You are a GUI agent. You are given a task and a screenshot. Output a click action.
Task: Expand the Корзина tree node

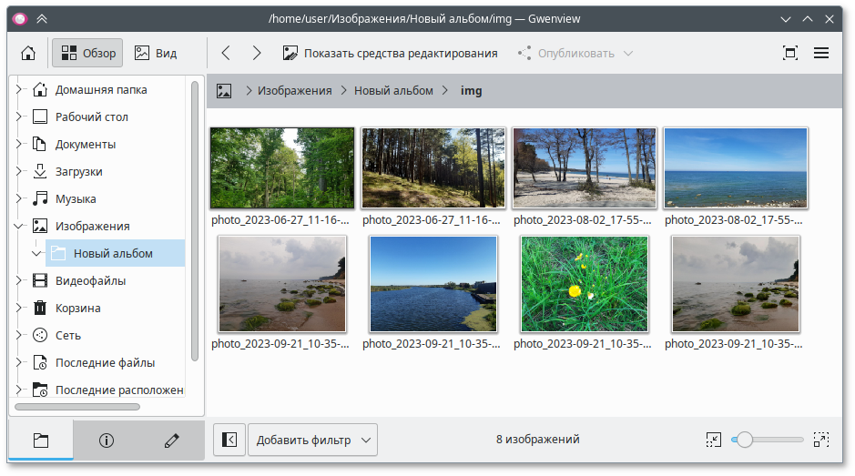(19, 308)
